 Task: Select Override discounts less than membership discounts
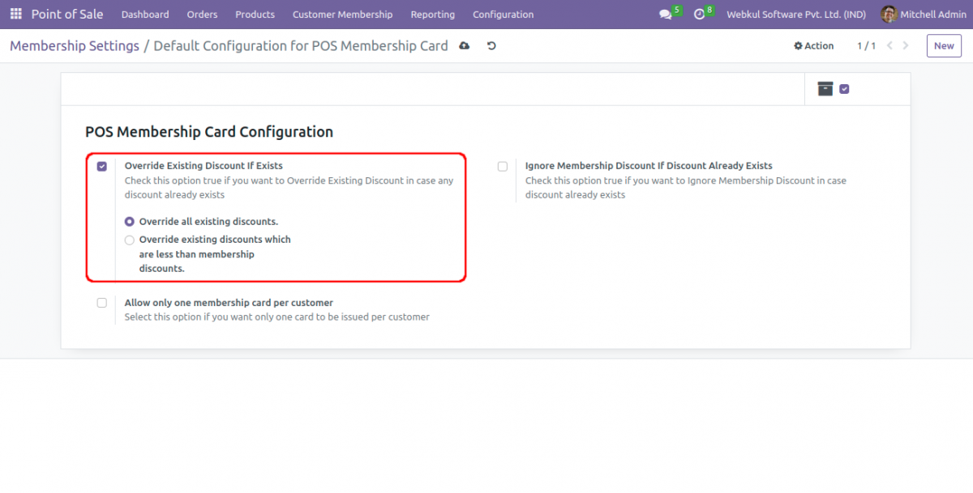pos(129,240)
